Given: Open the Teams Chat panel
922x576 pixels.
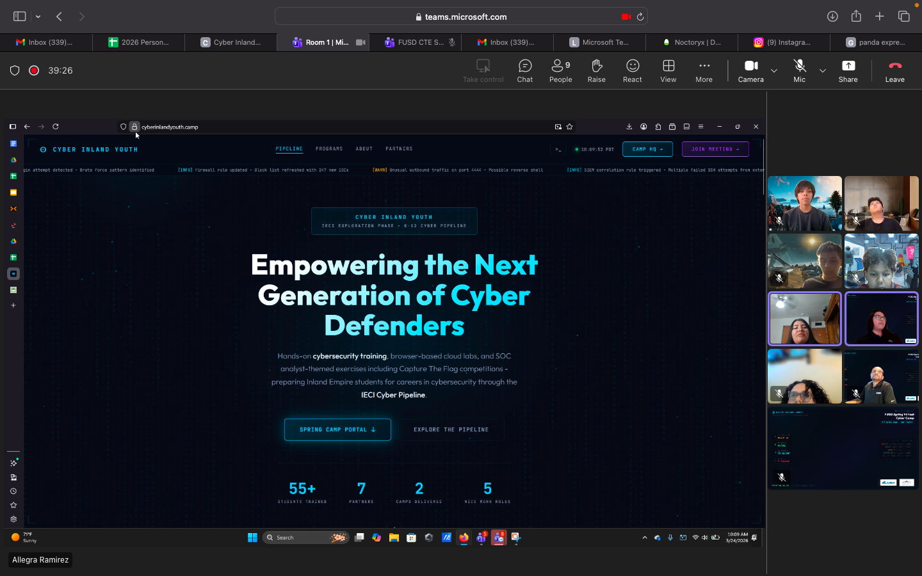Looking at the screenshot, I should coord(524,70).
